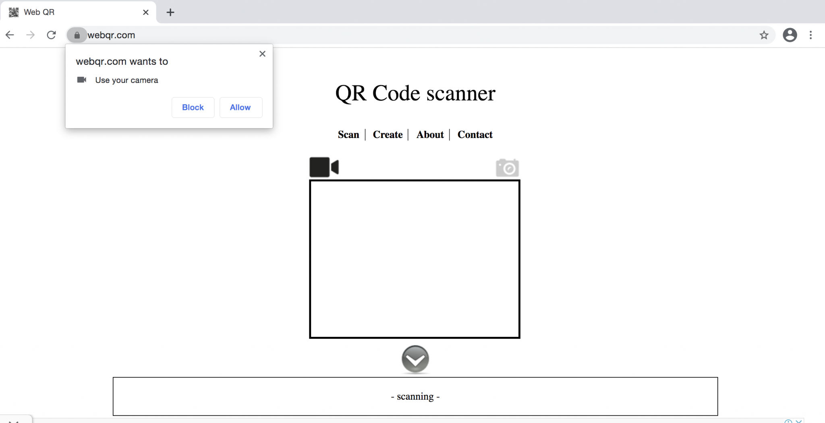Open the Create page
The image size is (825, 423).
387,135
